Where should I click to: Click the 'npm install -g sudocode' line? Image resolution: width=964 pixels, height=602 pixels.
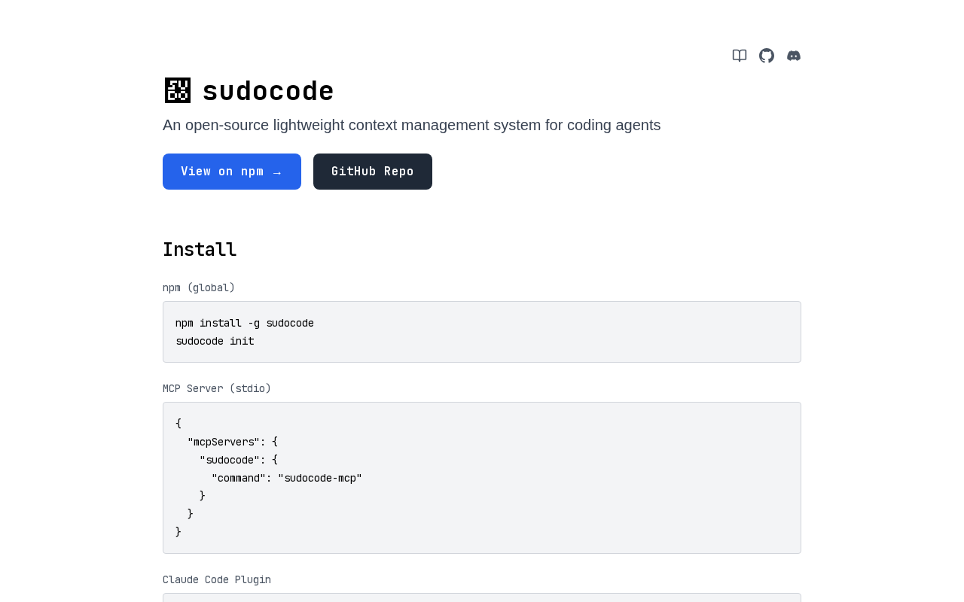[245, 323]
